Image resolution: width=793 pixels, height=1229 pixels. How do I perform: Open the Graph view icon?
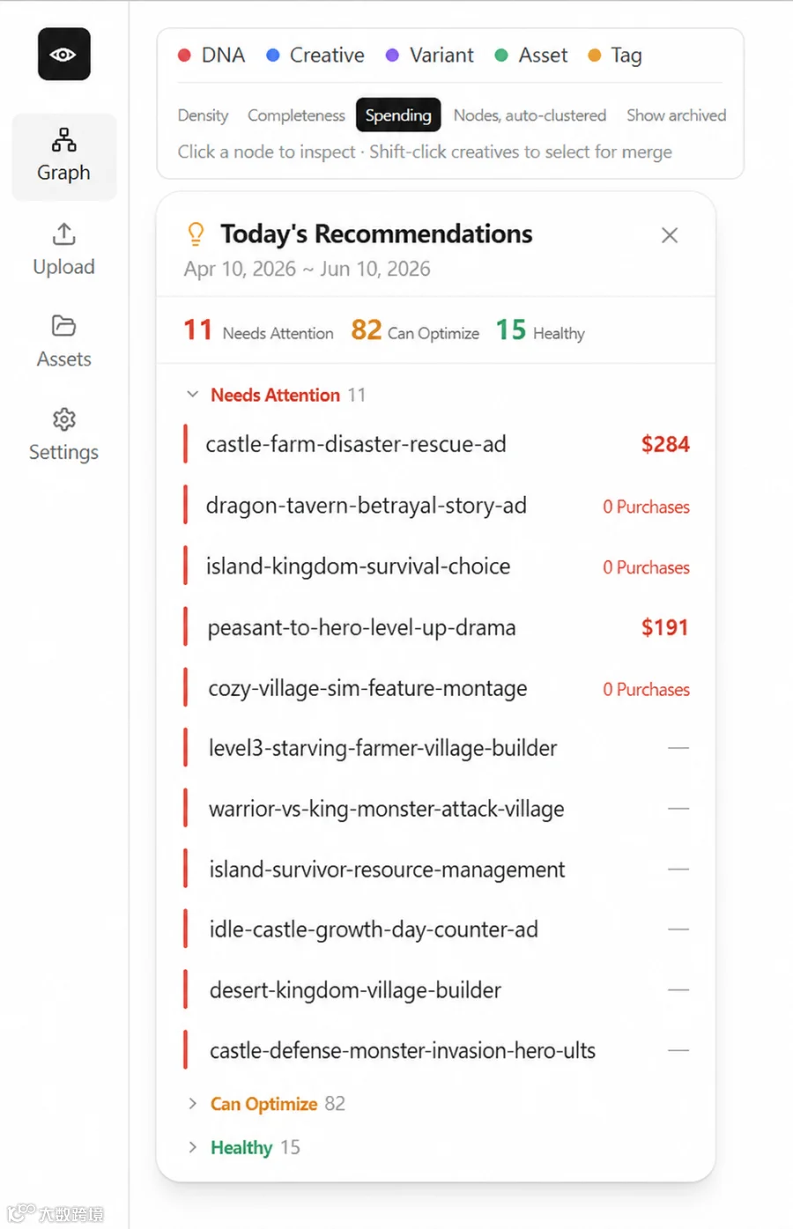tap(63, 139)
